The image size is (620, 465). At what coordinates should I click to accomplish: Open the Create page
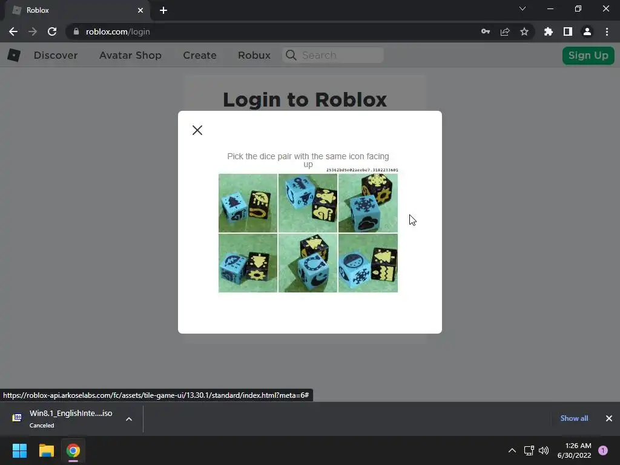tap(200, 55)
